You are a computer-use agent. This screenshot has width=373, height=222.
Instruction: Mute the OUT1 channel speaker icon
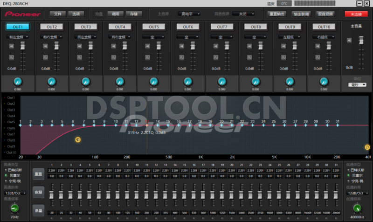pyautogui.click(x=11, y=46)
